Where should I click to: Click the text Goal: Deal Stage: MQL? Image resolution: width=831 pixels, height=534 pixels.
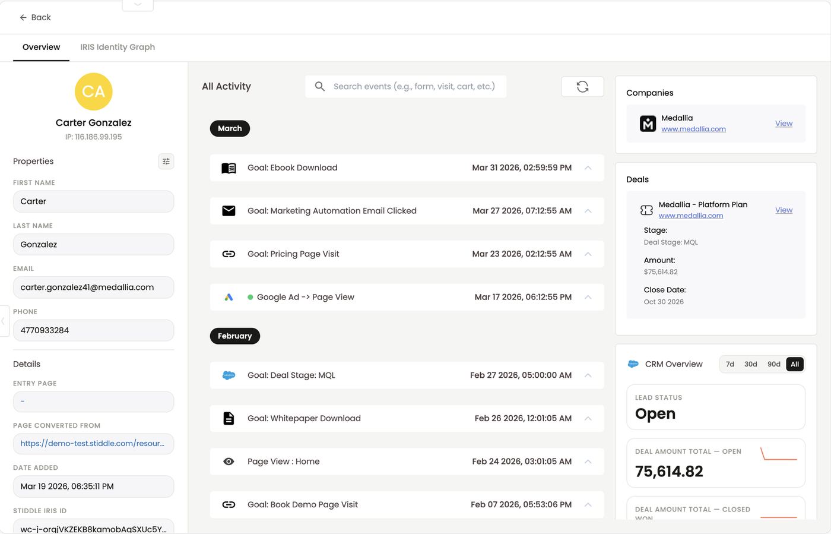tap(291, 375)
